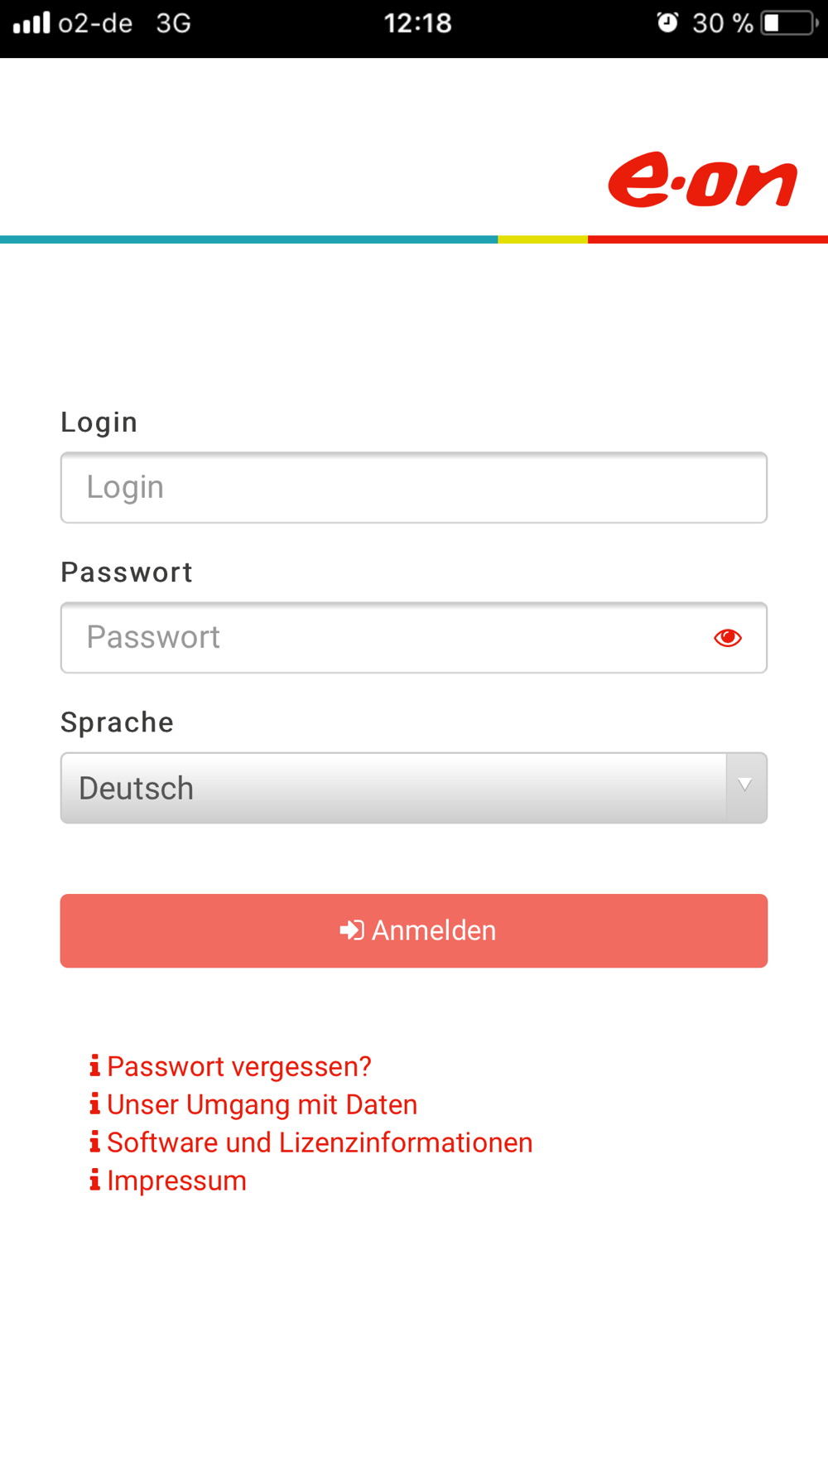Image resolution: width=828 pixels, height=1473 pixels.
Task: Focus the Passwort input field
Action: click(x=414, y=638)
